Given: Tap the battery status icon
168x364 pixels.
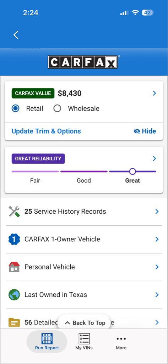Looking at the screenshot, I should [x=148, y=12].
